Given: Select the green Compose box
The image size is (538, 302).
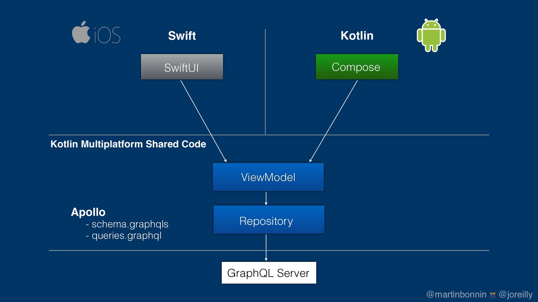Looking at the screenshot, I should (357, 67).
